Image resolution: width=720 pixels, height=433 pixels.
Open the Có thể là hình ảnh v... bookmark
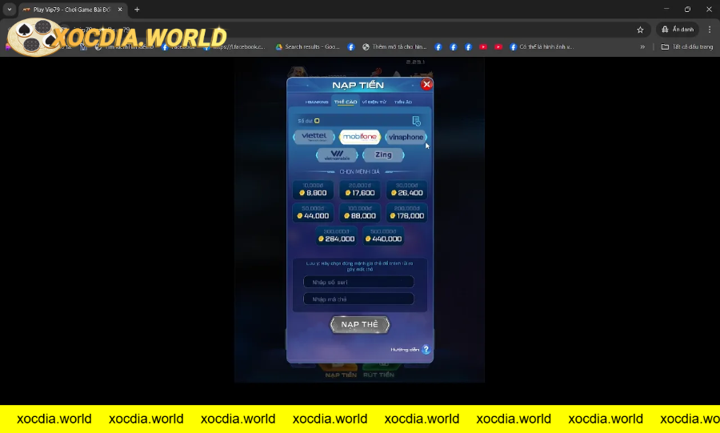click(x=542, y=47)
